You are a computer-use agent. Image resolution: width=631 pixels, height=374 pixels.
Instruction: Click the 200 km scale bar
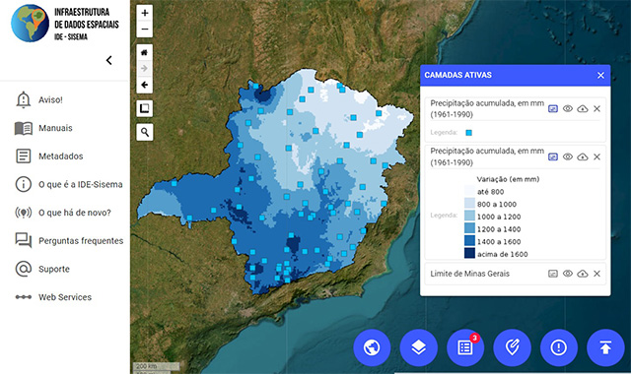[x=156, y=366]
